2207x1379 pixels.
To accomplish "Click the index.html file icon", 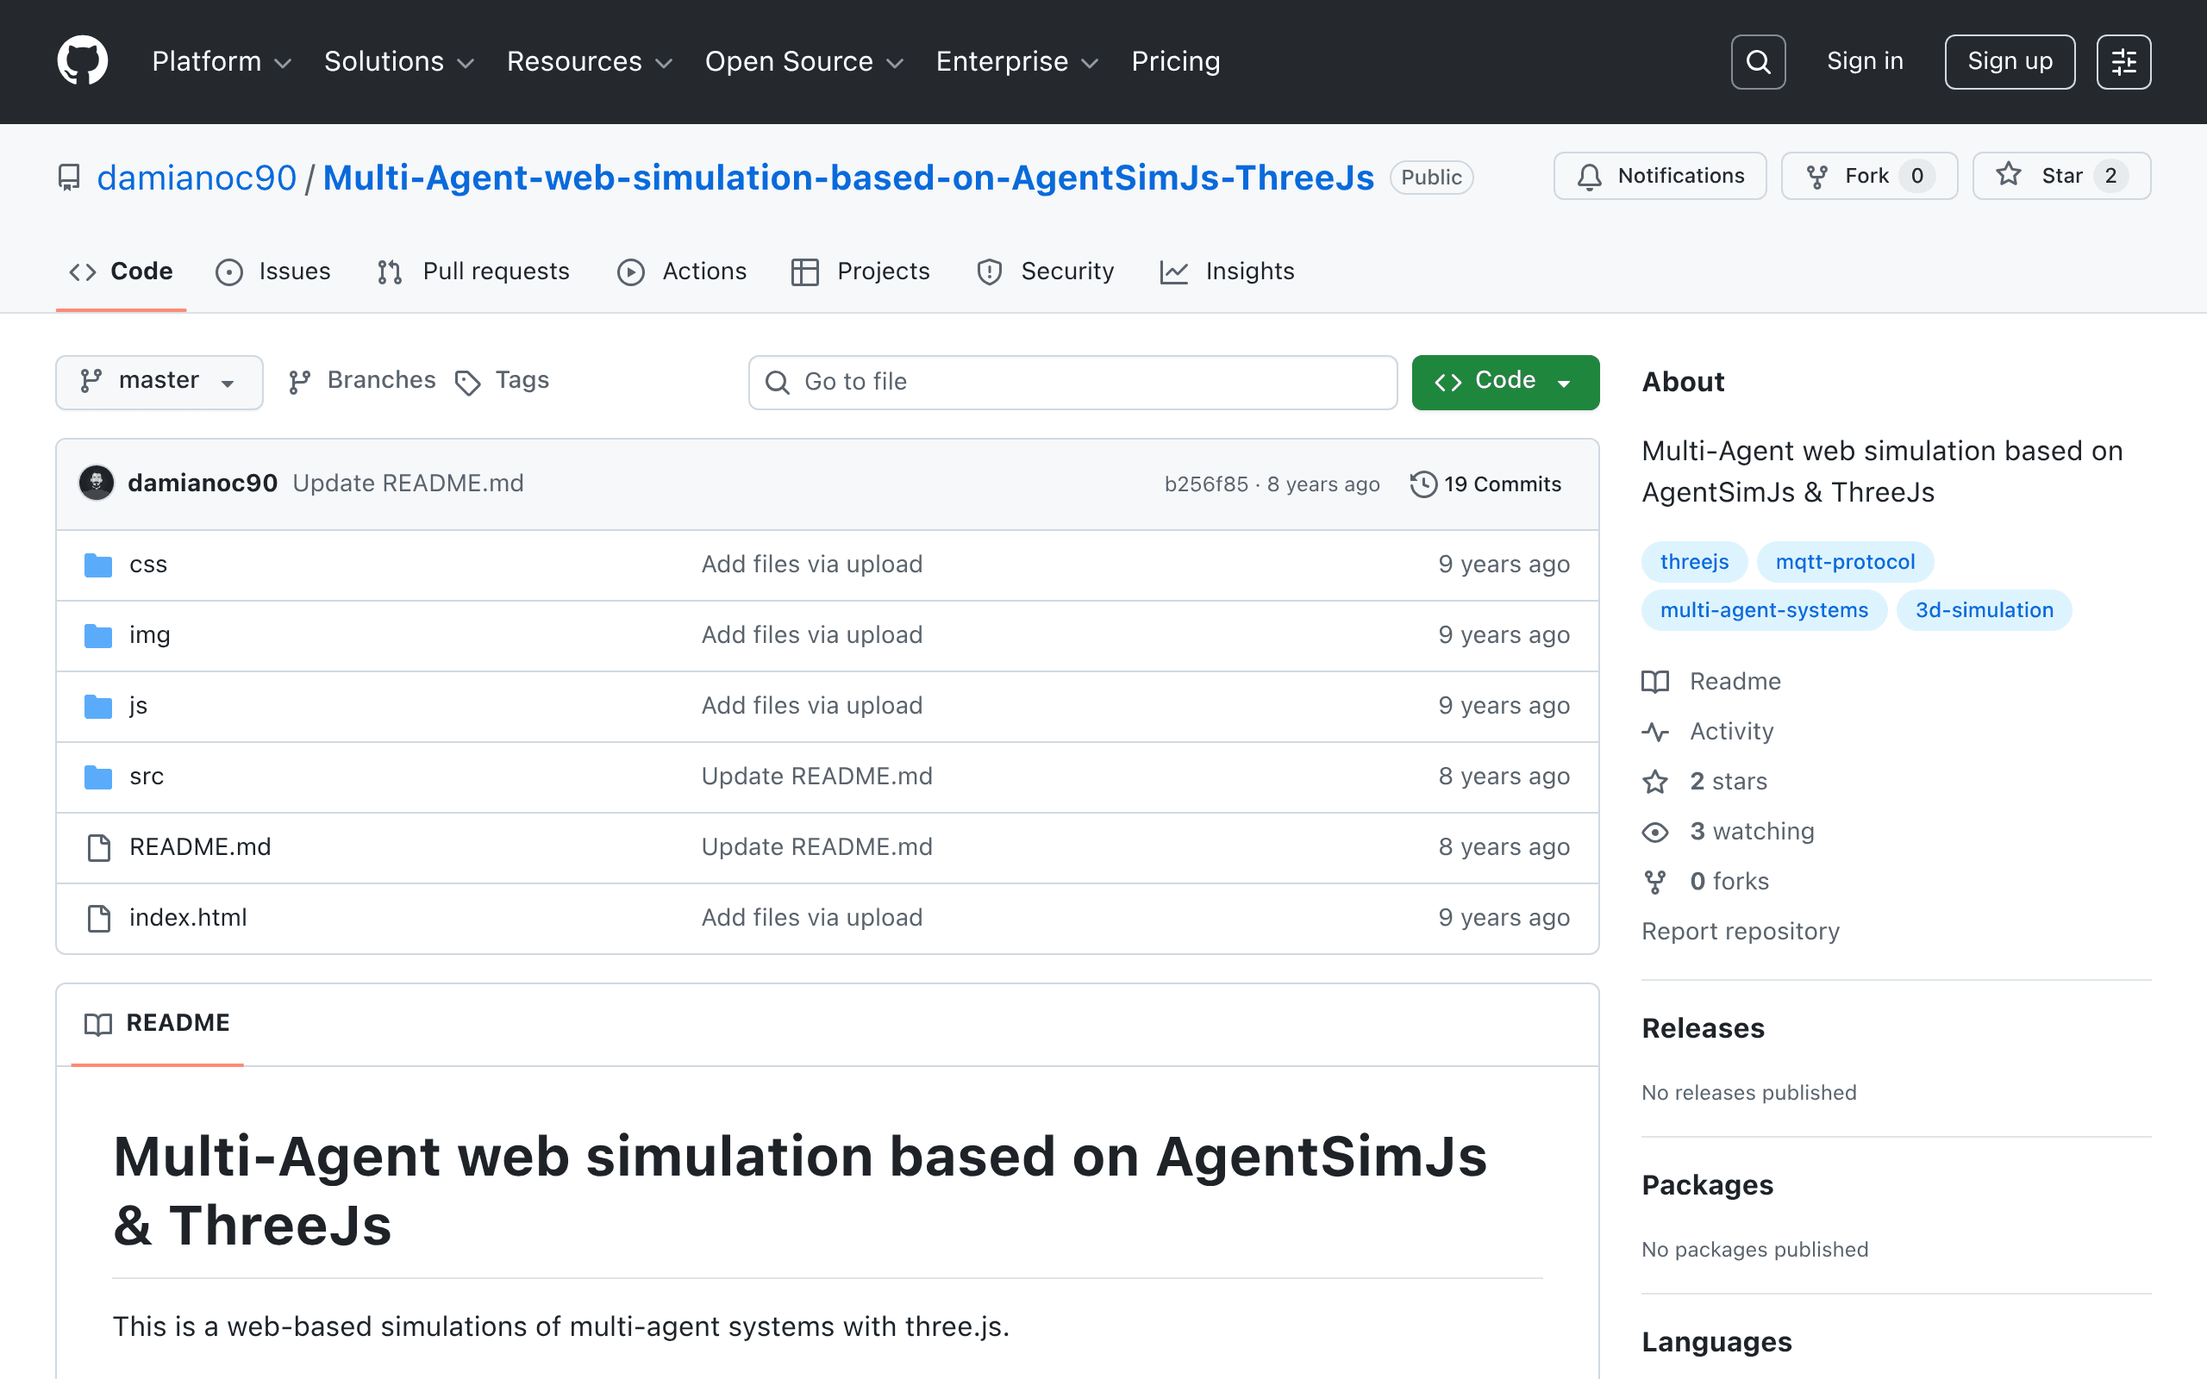I will tap(98, 919).
